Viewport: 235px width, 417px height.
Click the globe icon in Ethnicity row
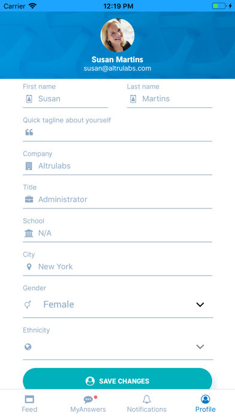(x=28, y=346)
